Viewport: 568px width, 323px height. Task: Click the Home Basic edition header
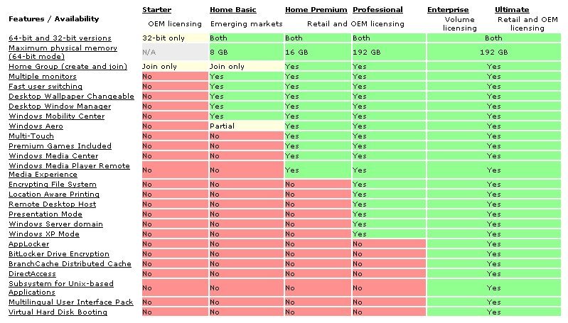point(232,10)
